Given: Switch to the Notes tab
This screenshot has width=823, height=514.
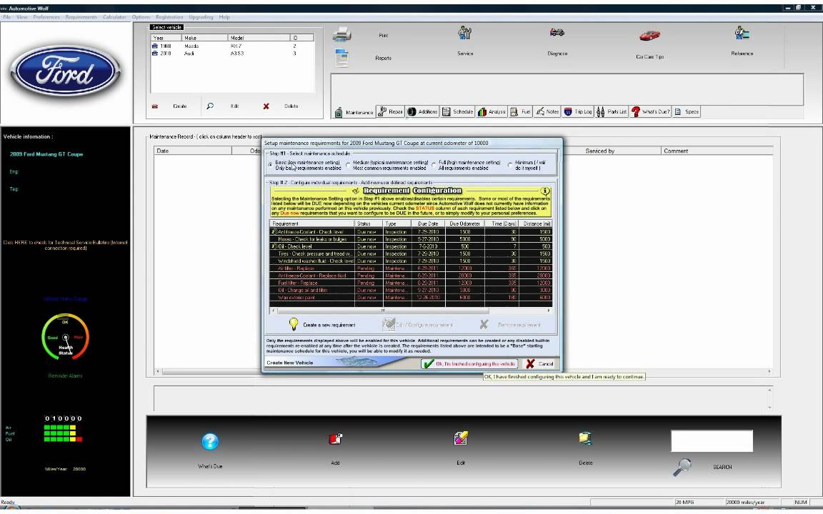Looking at the screenshot, I should tap(547, 111).
